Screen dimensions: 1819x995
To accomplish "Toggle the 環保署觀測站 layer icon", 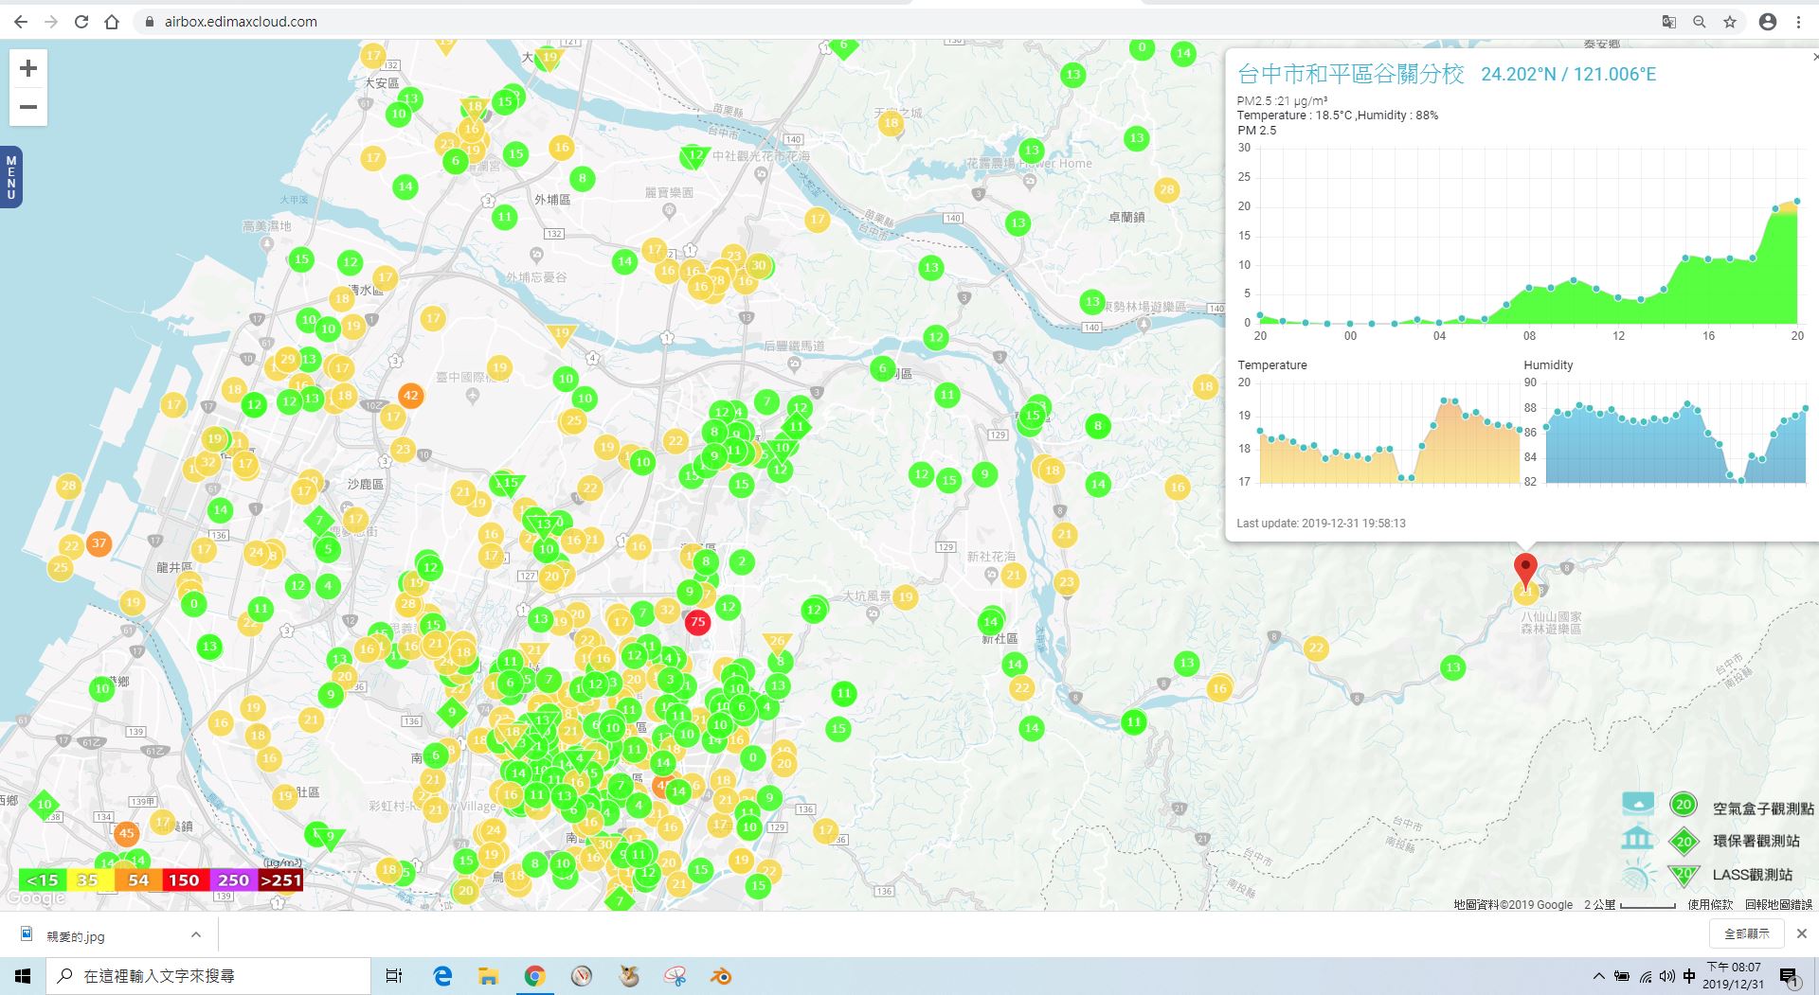I will tap(1637, 840).
